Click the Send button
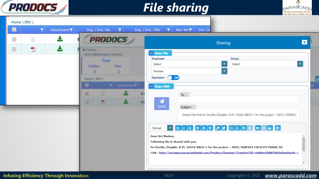Image resolution: width=319 pixels, height=179 pixels. (162, 103)
